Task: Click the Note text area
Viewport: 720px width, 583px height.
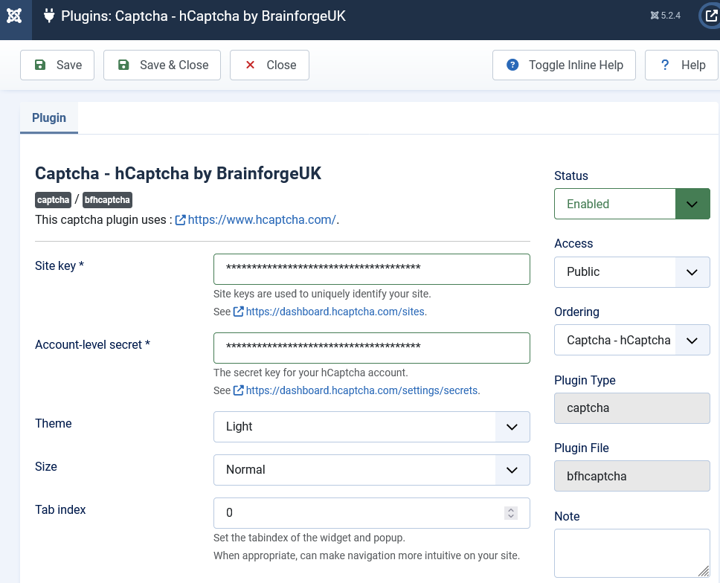Action: pyautogui.click(x=631, y=553)
